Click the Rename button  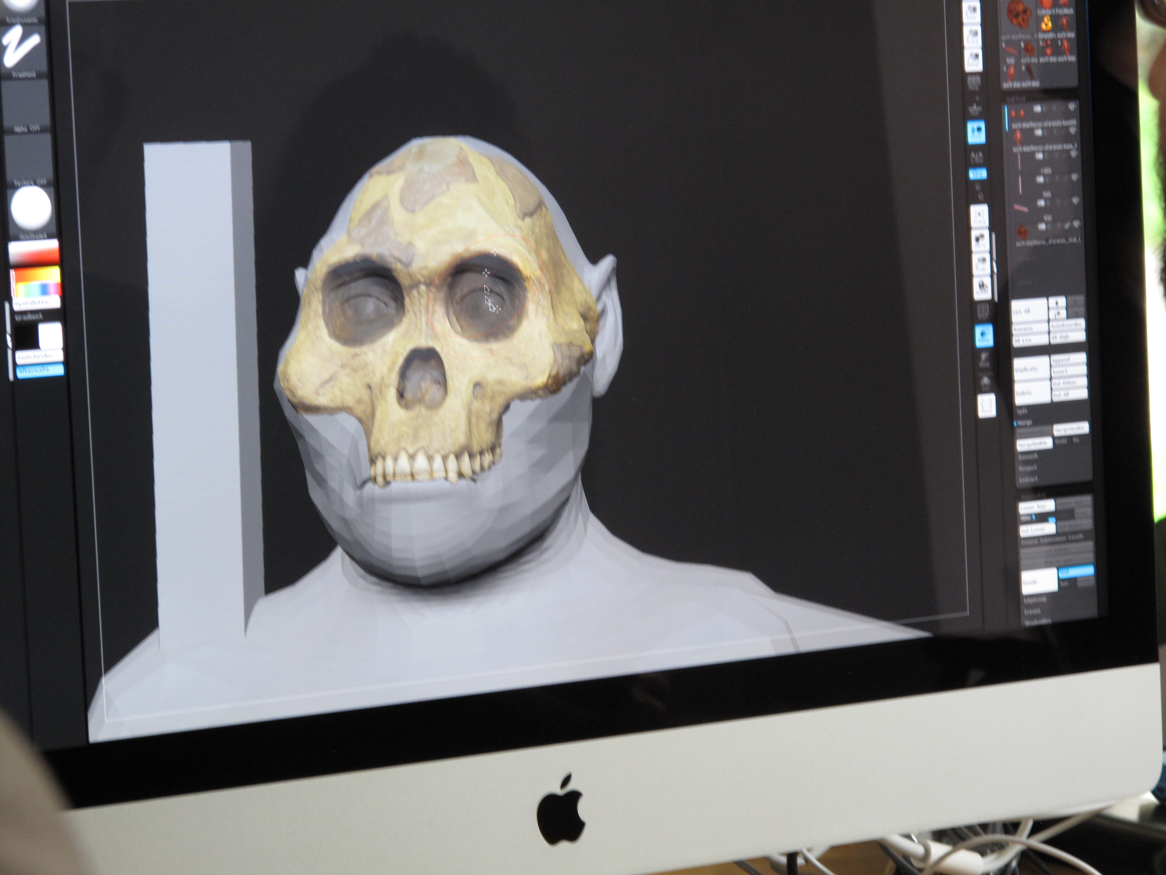tap(1031, 328)
